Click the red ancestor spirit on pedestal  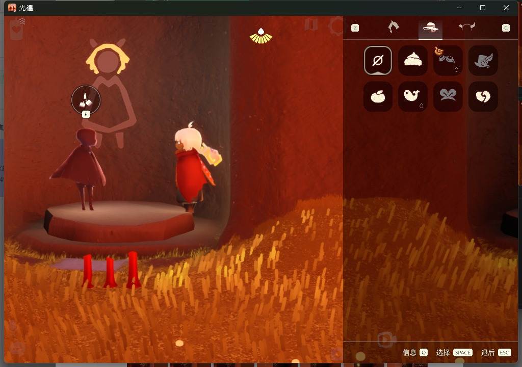point(81,169)
